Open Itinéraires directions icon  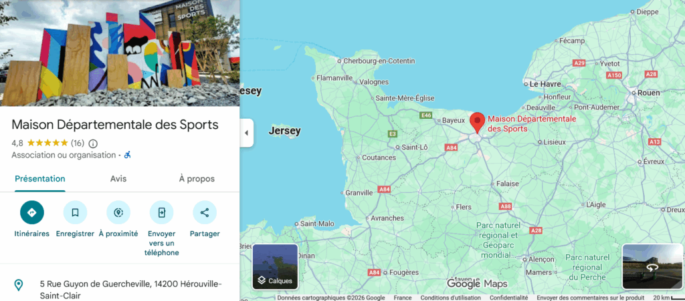(32, 213)
